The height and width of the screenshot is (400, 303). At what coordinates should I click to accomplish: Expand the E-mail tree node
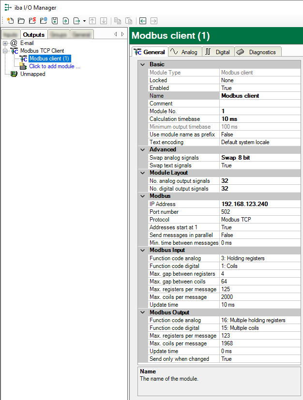5,43
